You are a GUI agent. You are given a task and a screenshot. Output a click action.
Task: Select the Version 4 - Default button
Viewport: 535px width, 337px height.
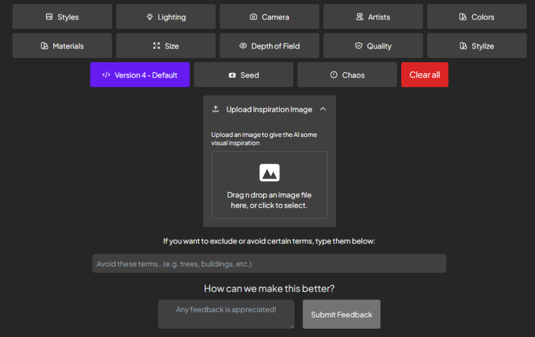pyautogui.click(x=140, y=75)
